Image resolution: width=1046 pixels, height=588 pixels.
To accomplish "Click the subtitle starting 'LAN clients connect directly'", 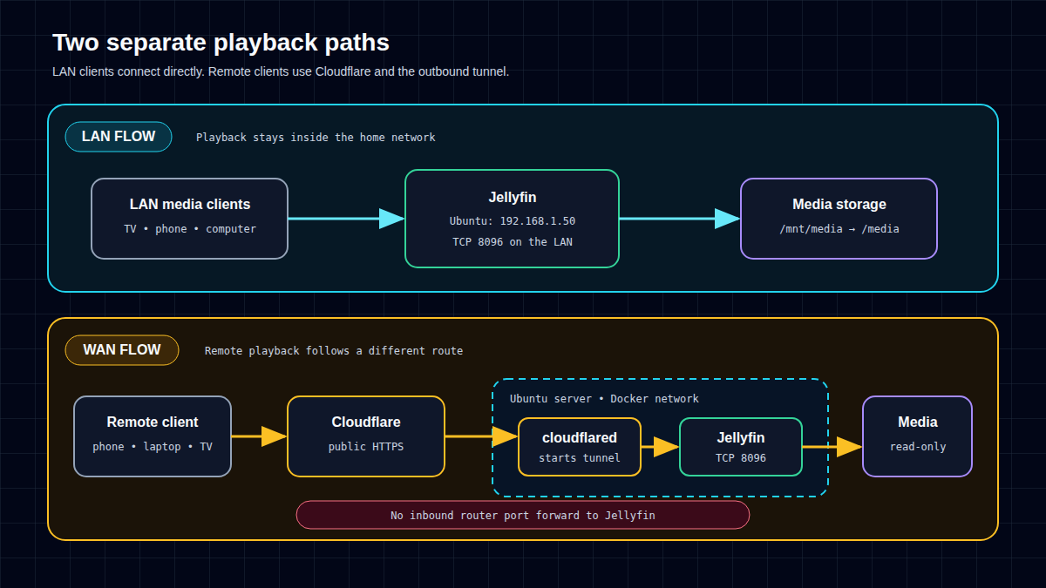I will coord(281,71).
